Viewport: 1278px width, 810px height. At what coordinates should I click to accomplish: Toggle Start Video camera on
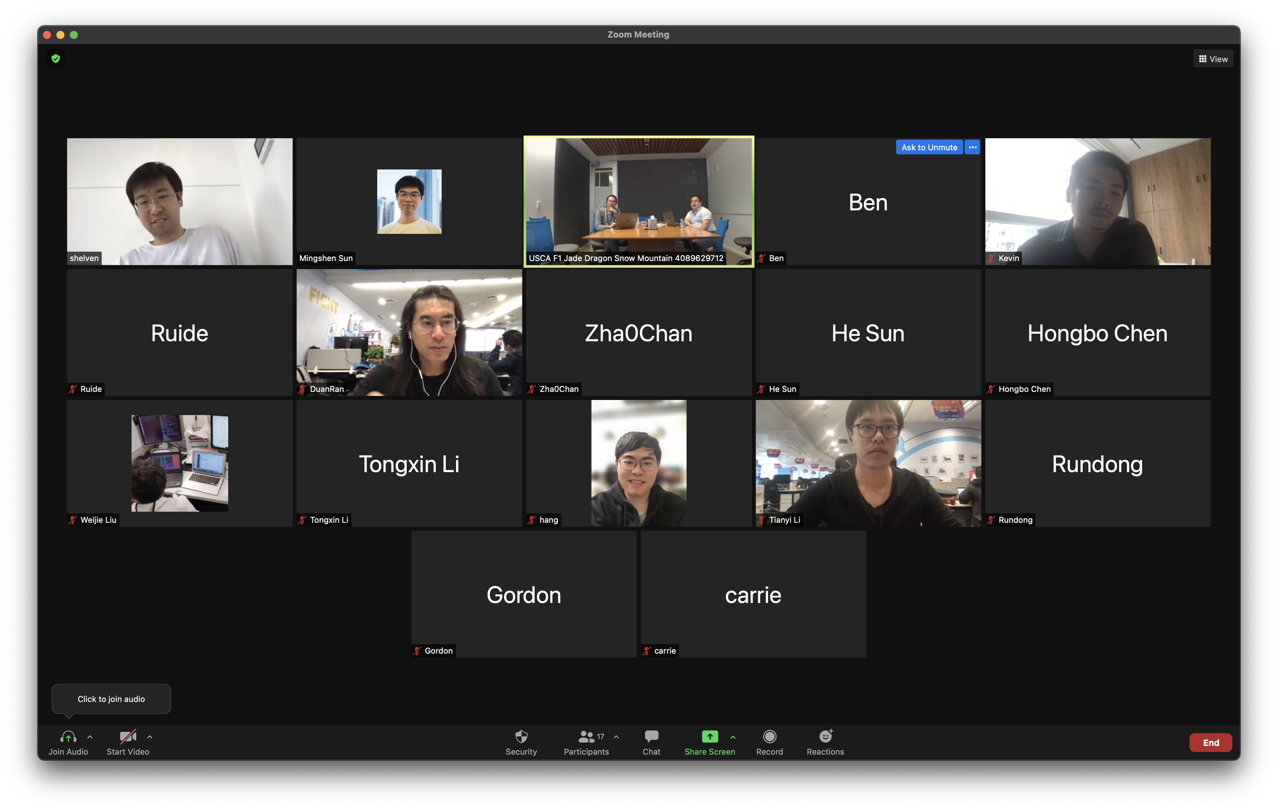tap(128, 737)
